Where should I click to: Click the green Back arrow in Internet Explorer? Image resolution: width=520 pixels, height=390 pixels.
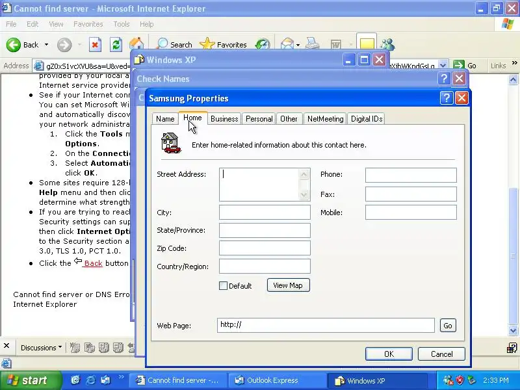point(13,44)
